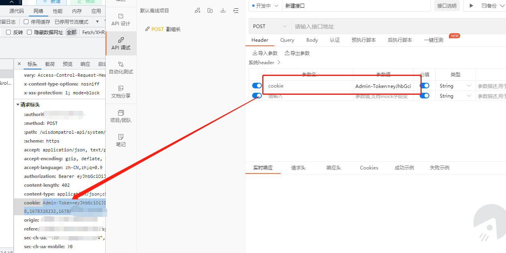This screenshot has width=506, height=253.
Task: Click the new API link-plus icon
Action: (x=197, y=10)
